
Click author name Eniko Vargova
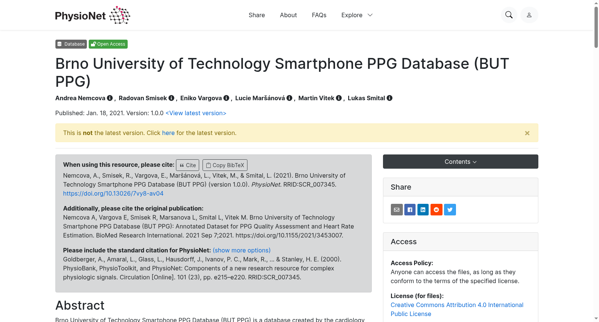(x=201, y=98)
